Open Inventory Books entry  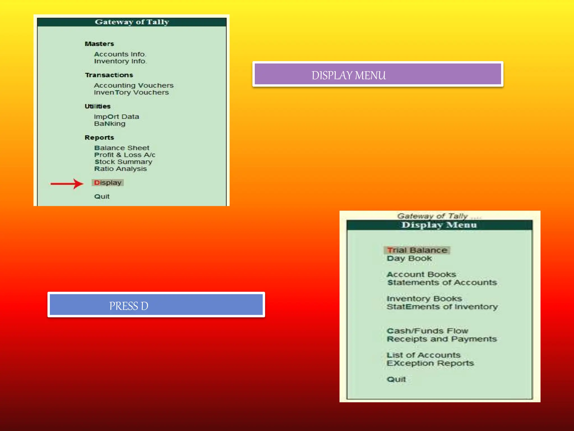coord(424,299)
